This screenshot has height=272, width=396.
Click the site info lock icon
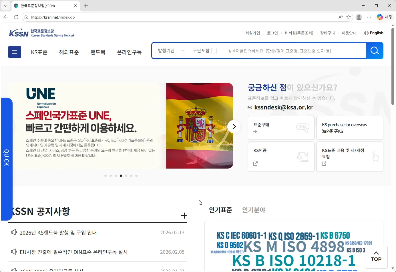pos(26,17)
